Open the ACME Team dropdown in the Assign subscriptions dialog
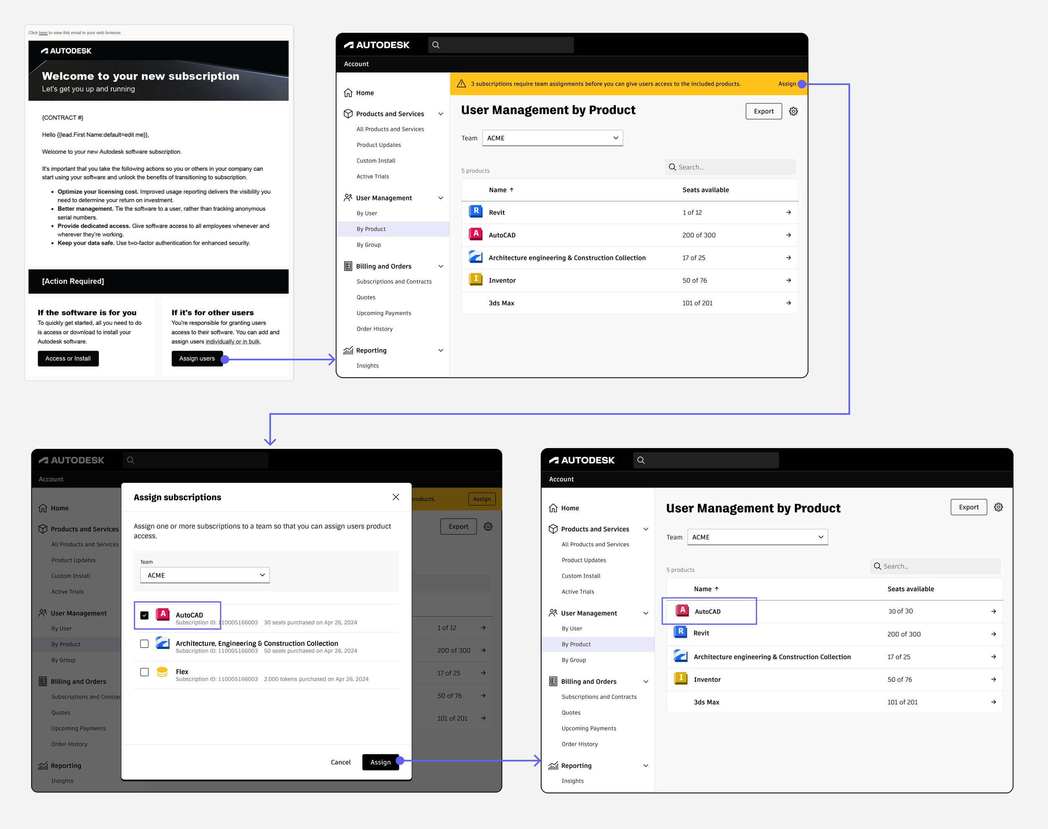The width and height of the screenshot is (1048, 829). pos(205,575)
